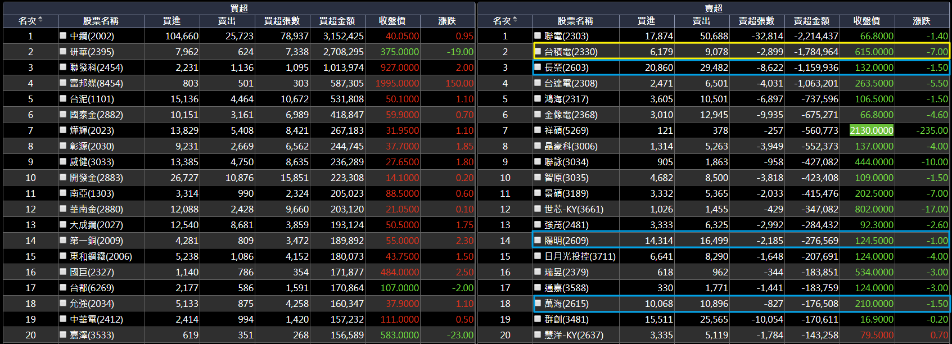The width and height of the screenshot is (952, 344).
Task: Tick the checkbox beside 台泥(1101)
Action: point(63,98)
